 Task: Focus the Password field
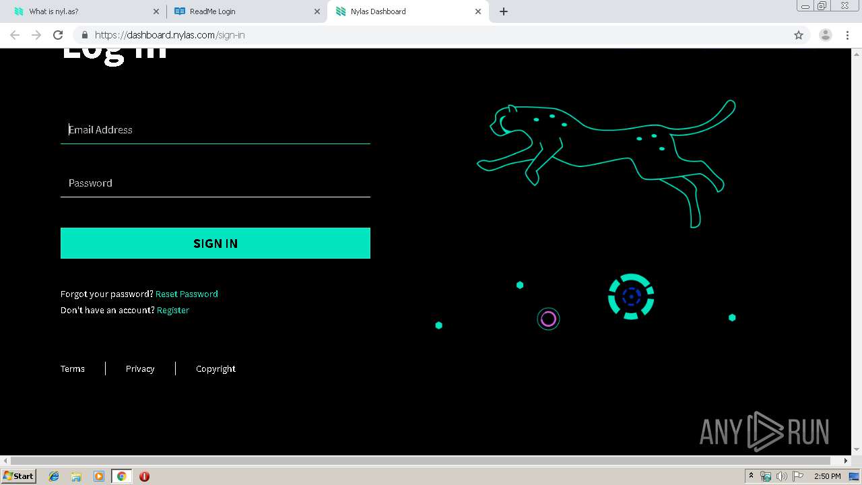click(215, 183)
